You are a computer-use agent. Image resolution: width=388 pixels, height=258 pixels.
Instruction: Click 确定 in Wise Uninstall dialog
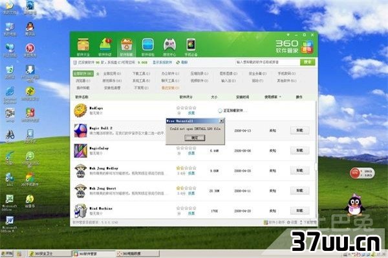point(195,138)
